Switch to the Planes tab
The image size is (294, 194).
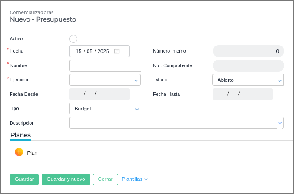point(20,135)
